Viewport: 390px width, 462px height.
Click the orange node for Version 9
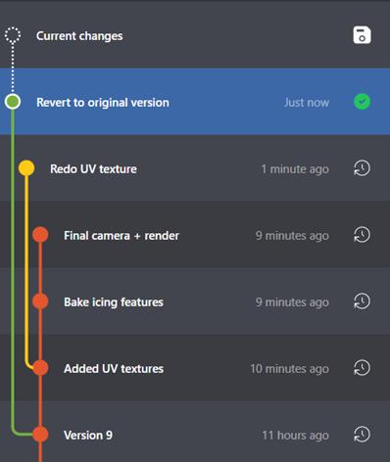[x=40, y=435]
